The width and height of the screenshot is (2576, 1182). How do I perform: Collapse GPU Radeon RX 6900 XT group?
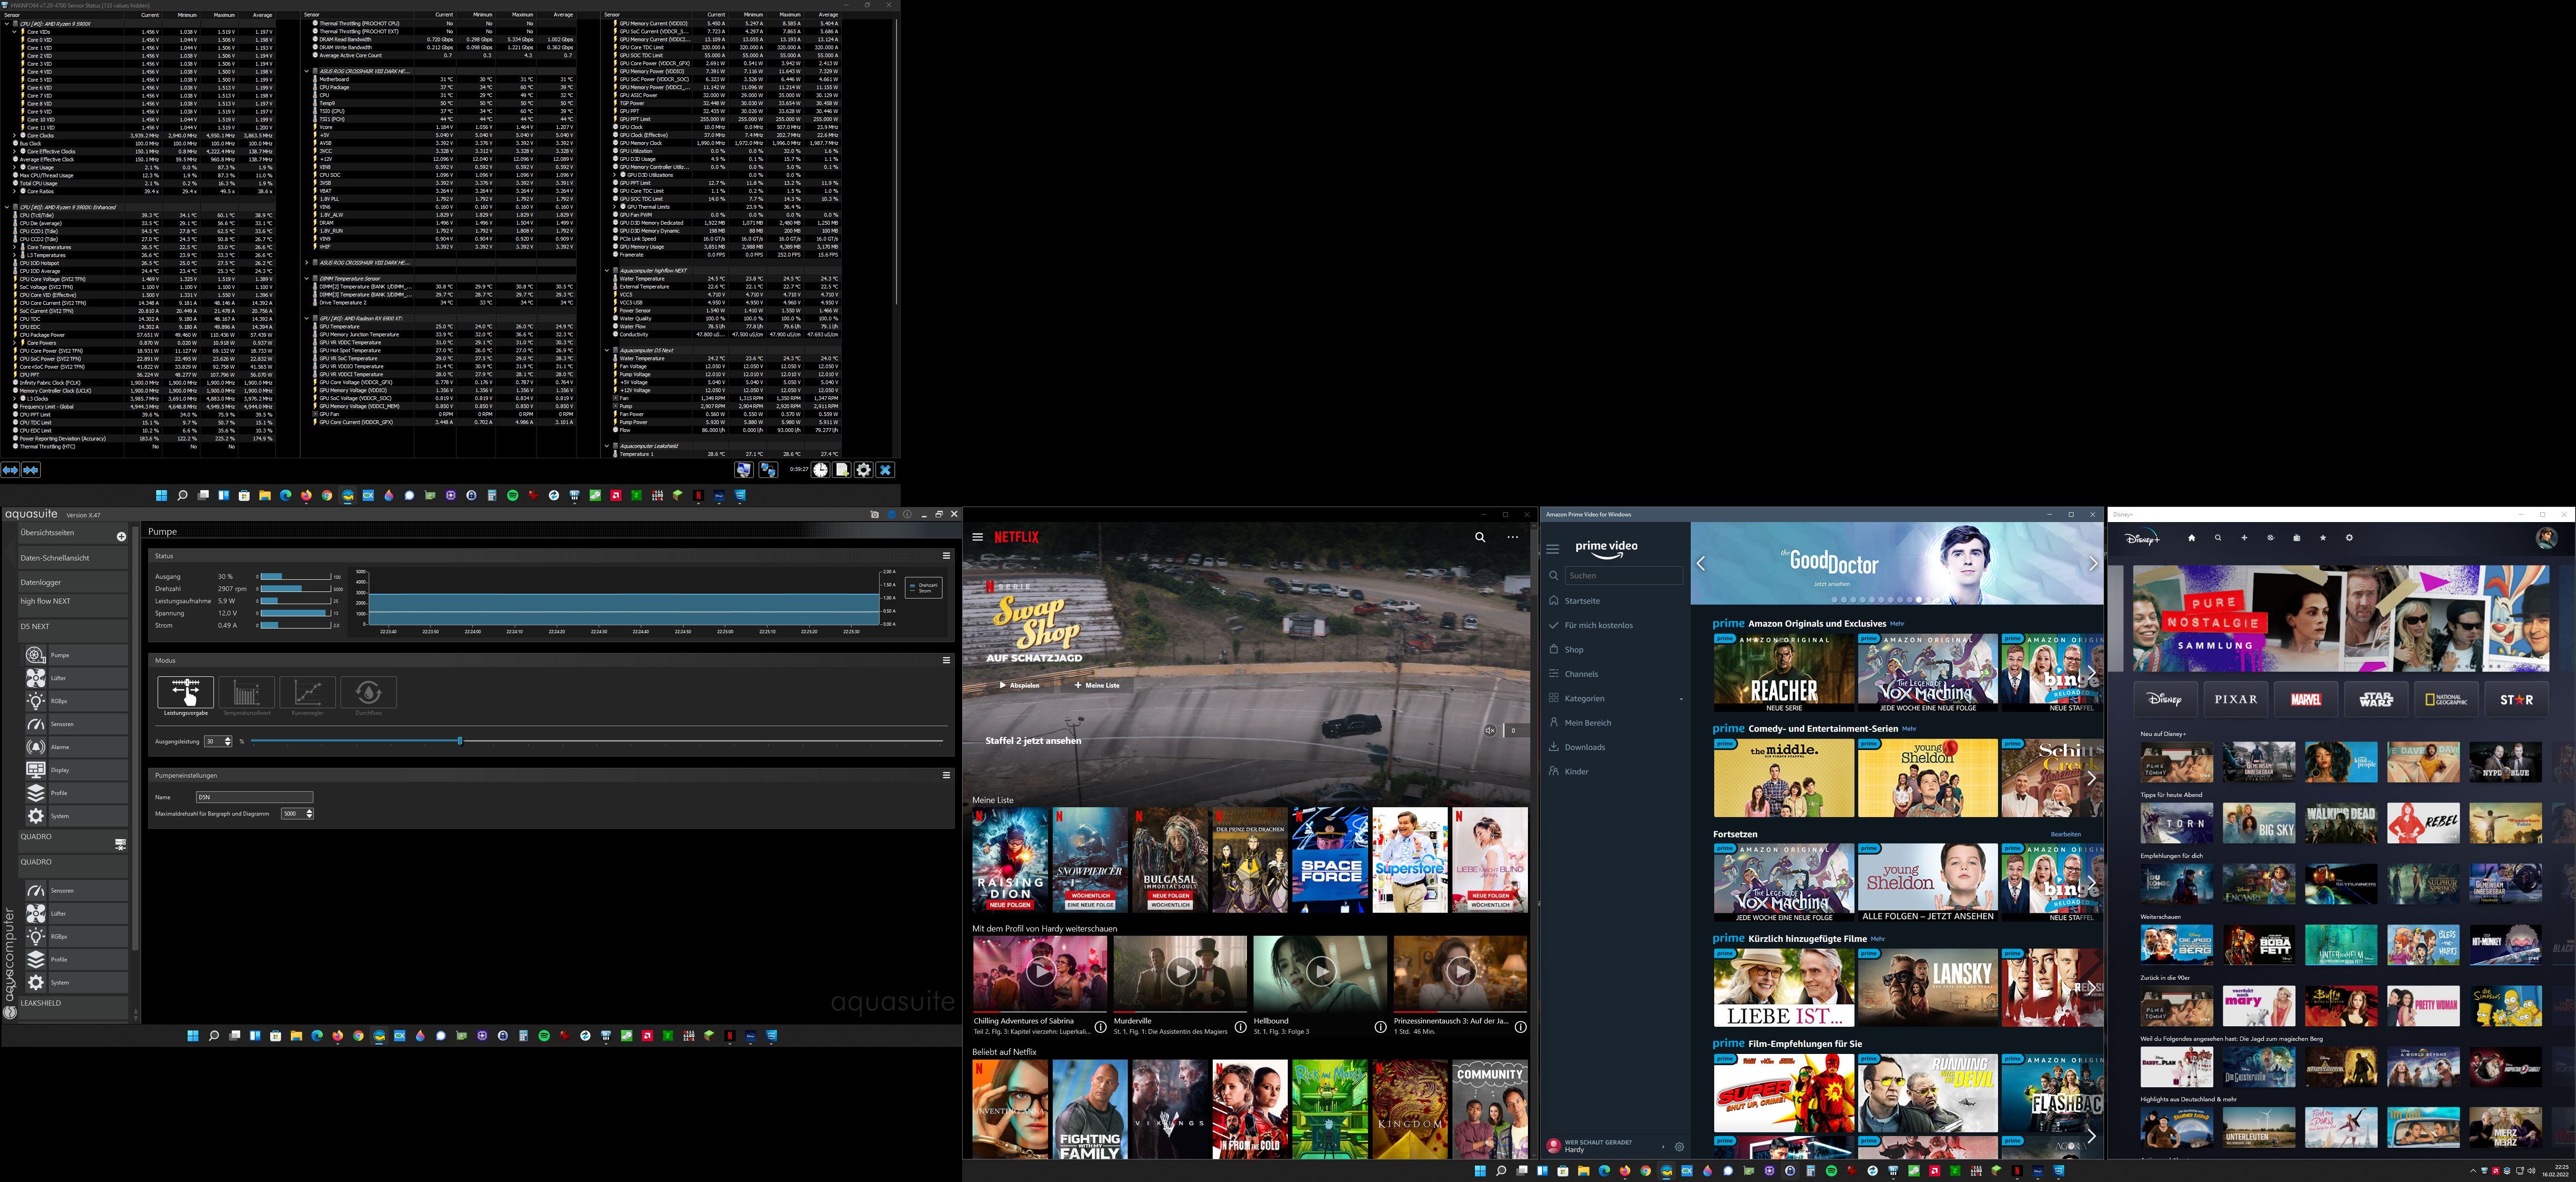[306, 319]
